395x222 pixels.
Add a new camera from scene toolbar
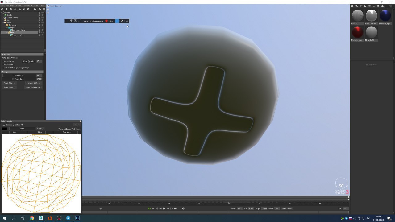tap(11, 9)
